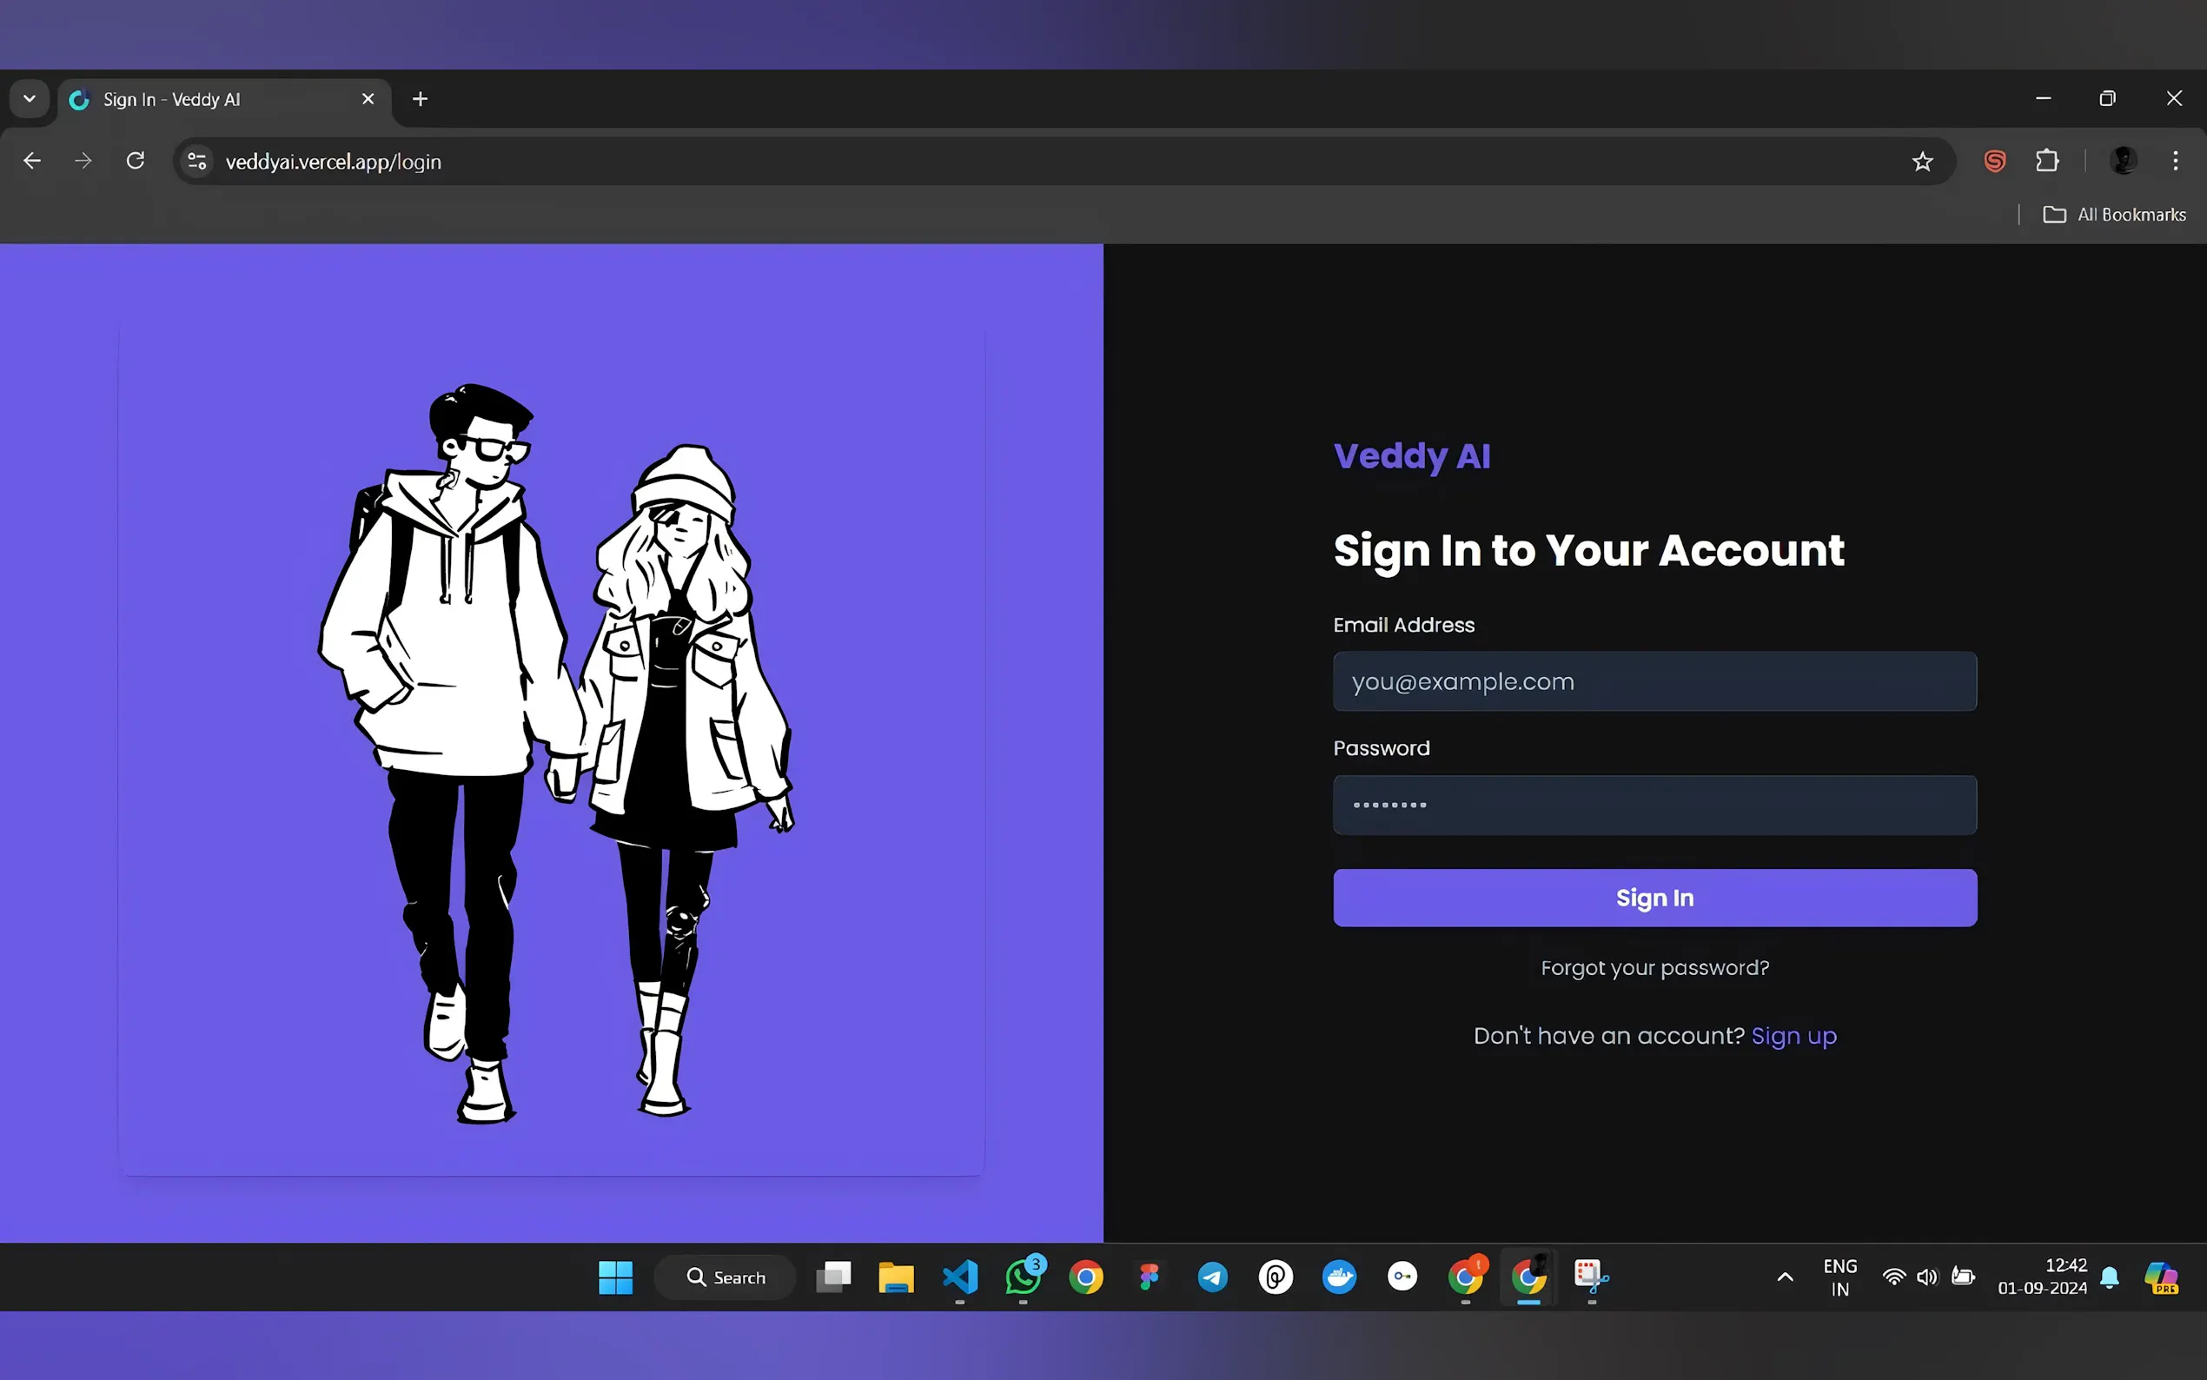Screen dimensions: 2207x1380
Task: View site information icon in address bar
Action: 197,162
